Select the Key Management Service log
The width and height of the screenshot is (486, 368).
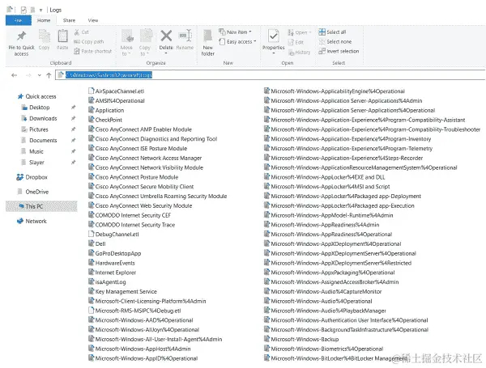pos(123,291)
